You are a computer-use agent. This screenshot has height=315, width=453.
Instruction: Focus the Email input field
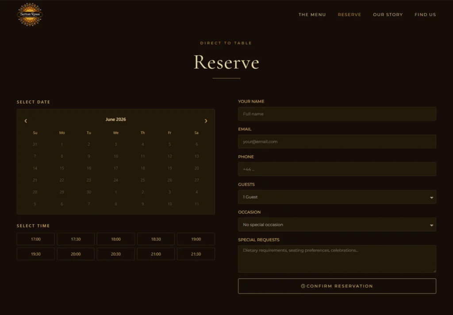pos(337,142)
